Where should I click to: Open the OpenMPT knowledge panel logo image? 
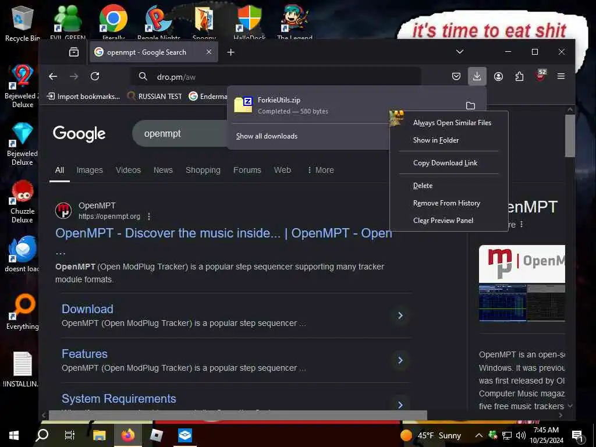pos(521,264)
